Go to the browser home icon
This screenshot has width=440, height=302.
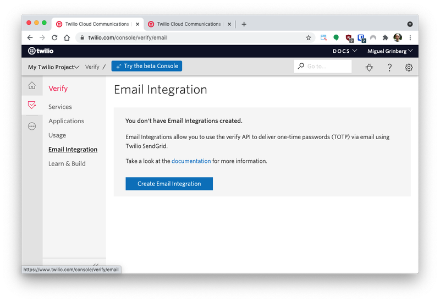(67, 37)
